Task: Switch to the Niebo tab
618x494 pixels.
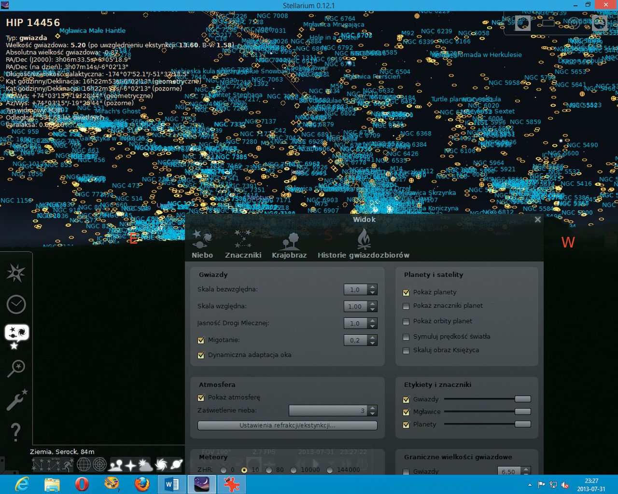Action: [202, 244]
